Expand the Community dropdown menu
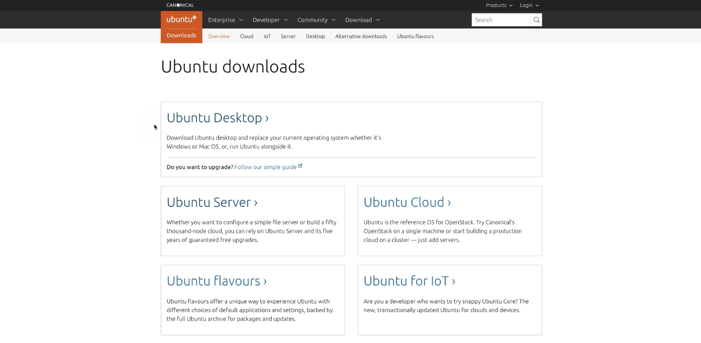Screen dimensions: 701x343 click(316, 20)
